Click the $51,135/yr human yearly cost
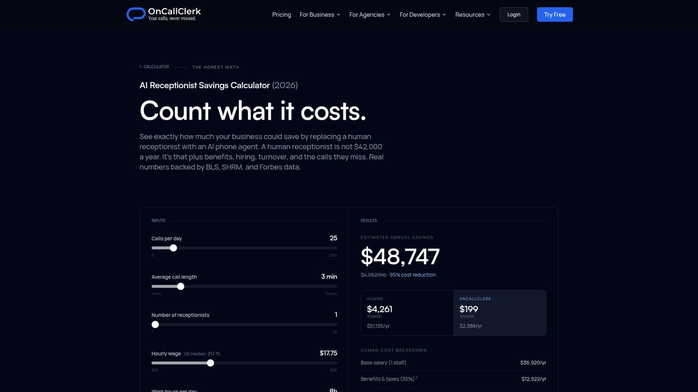Screen dimensions: 698x392 378,326
